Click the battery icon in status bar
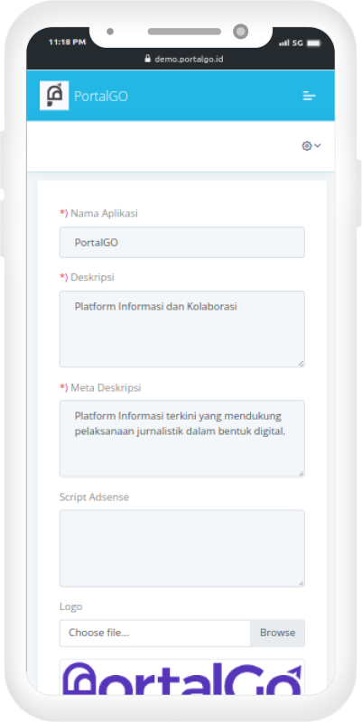Image resolution: width=362 pixels, height=722 pixels. click(313, 42)
